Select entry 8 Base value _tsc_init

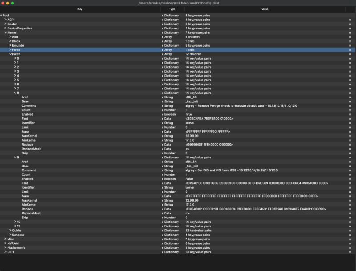click(x=192, y=101)
